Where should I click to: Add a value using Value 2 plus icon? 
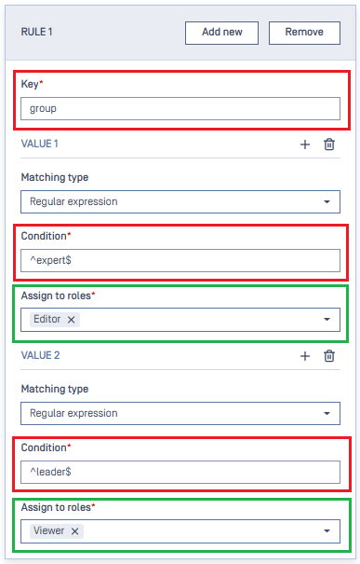[x=305, y=356]
